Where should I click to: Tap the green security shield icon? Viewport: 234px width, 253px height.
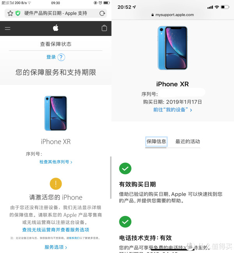(x=18, y=13)
